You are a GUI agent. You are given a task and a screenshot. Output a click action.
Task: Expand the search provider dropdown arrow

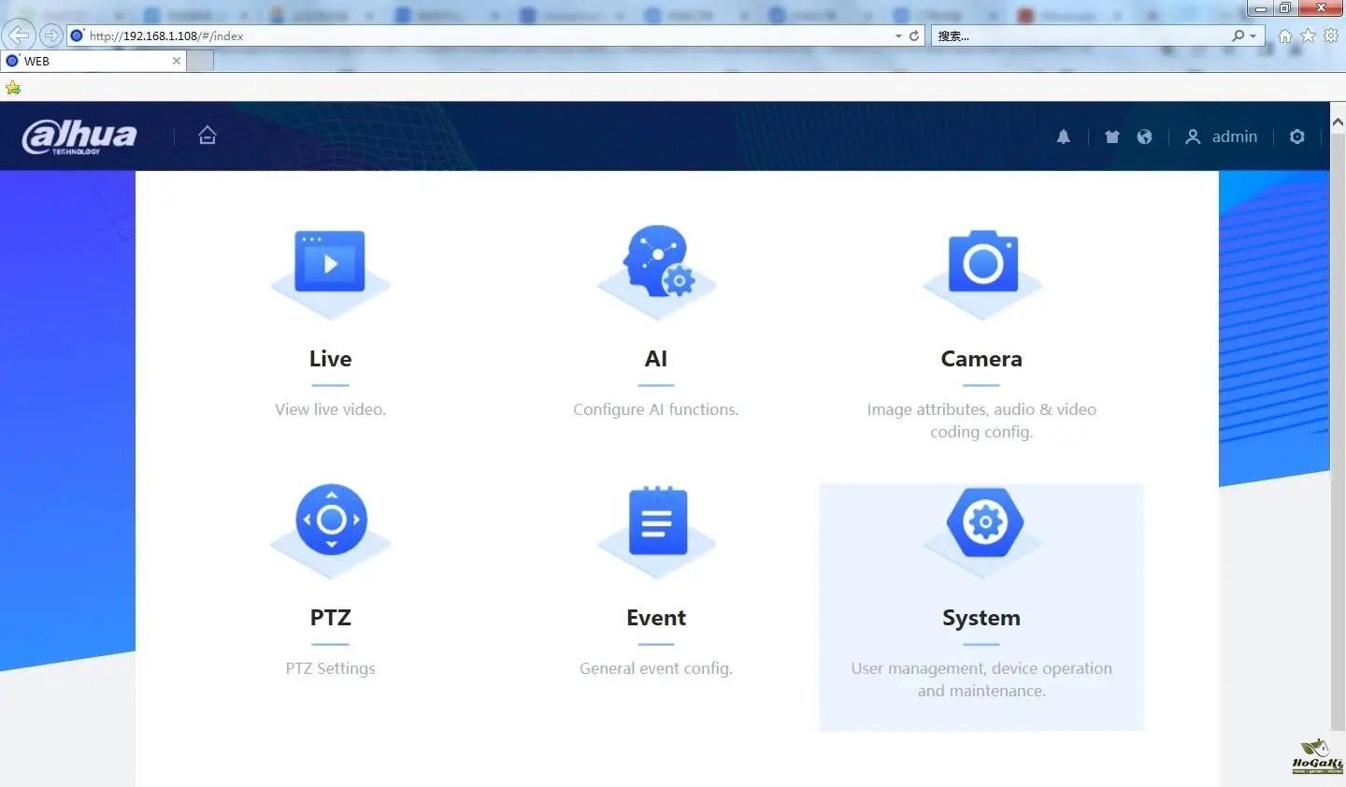point(1253,36)
